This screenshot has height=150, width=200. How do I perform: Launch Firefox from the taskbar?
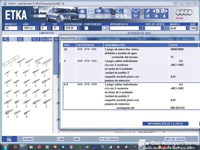(15, 147)
